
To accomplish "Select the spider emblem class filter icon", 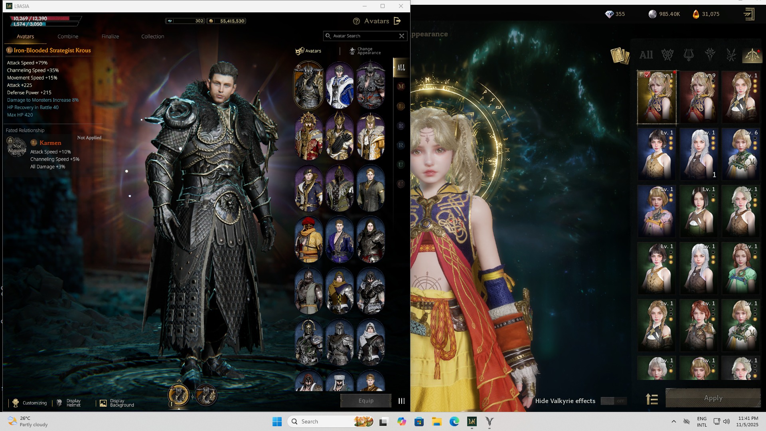I will (x=710, y=55).
